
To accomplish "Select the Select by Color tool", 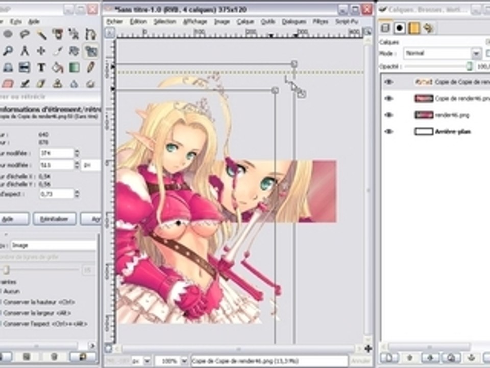I will 58,34.
